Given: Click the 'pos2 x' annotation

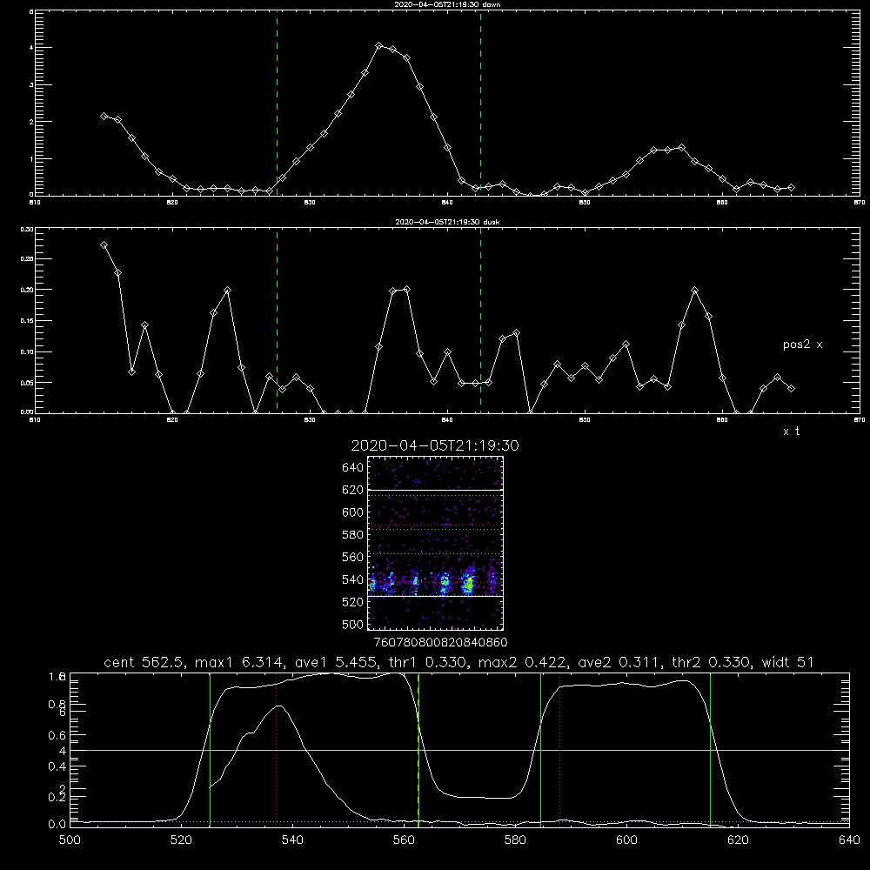Looking at the screenshot, I should pos(802,345).
